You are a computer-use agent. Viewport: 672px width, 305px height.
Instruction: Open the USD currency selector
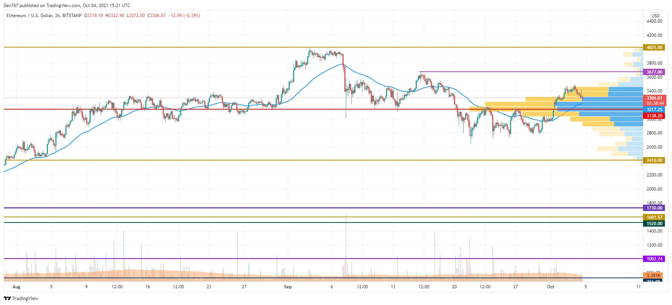click(655, 16)
